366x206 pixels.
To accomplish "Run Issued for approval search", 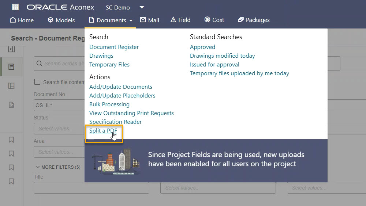I will [214, 65].
